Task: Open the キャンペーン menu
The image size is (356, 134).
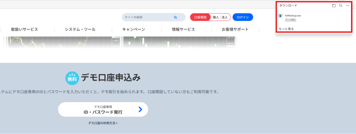Action: click(x=133, y=29)
